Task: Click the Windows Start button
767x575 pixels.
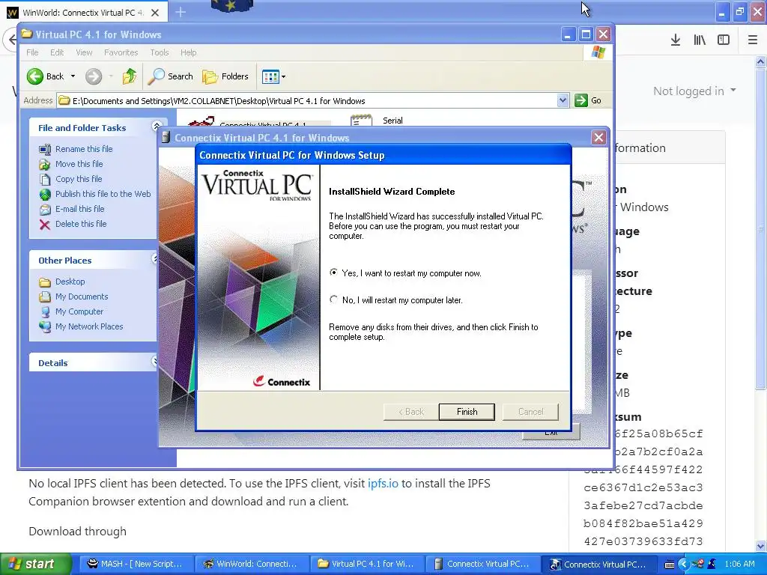Action: tap(35, 564)
